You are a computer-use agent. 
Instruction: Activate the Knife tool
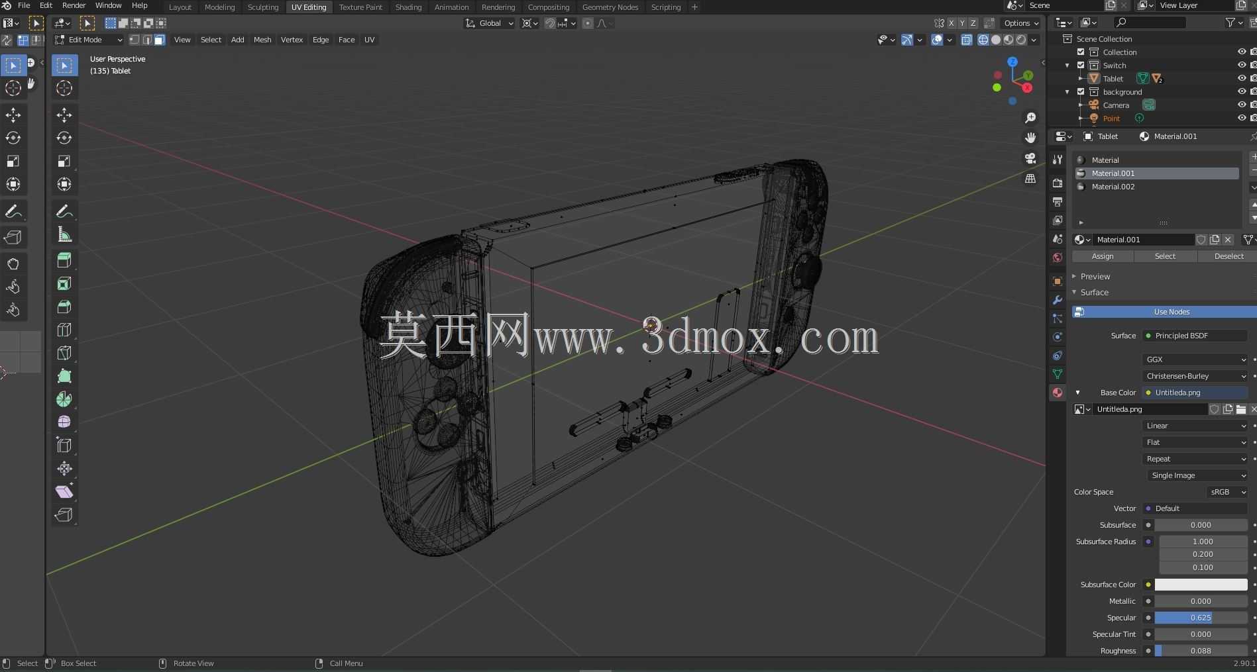point(64,353)
